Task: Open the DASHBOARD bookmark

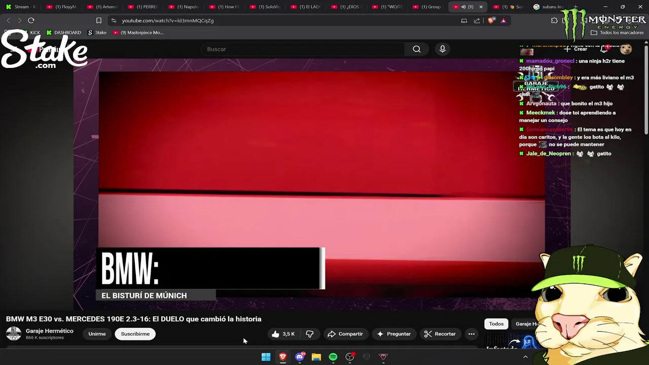Action: pyautogui.click(x=64, y=32)
